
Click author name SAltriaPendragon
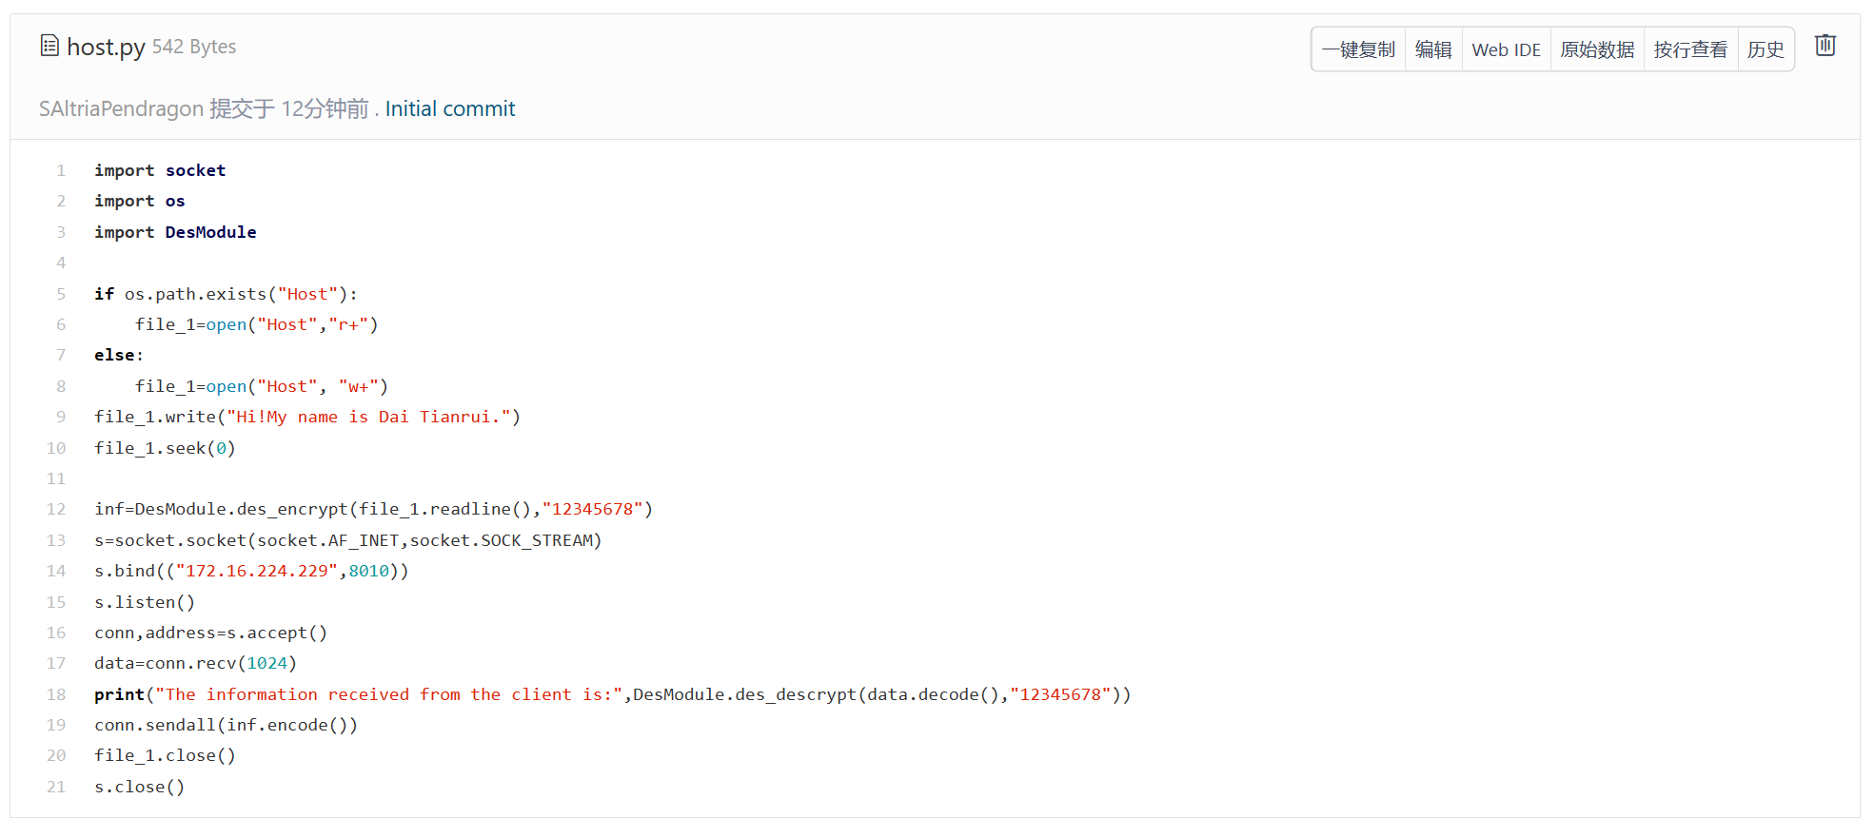[x=121, y=109]
